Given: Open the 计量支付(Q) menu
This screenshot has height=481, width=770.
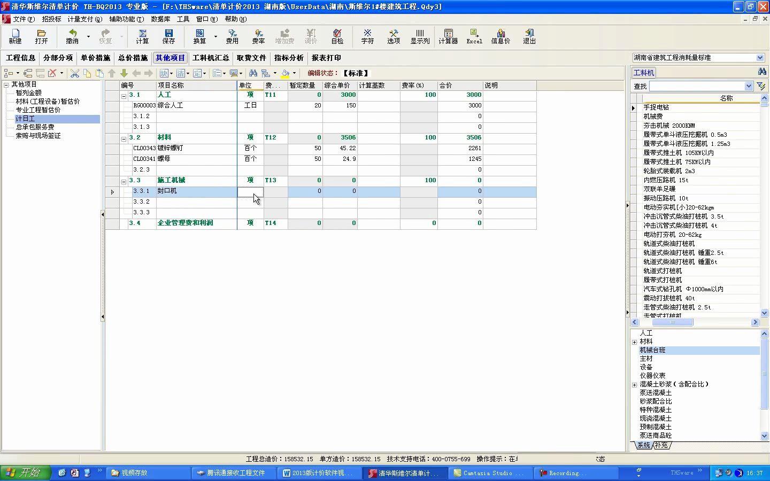Looking at the screenshot, I should [x=84, y=19].
